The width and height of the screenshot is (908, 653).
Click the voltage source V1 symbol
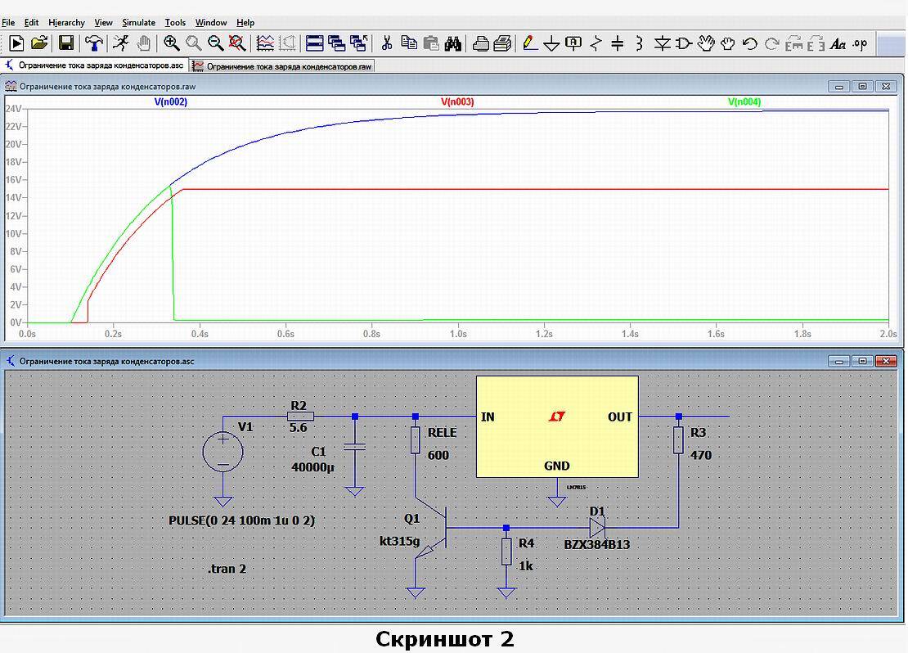223,452
